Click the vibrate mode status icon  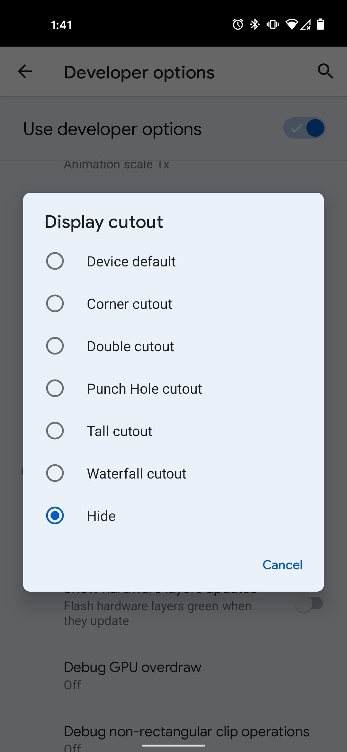[272, 25]
